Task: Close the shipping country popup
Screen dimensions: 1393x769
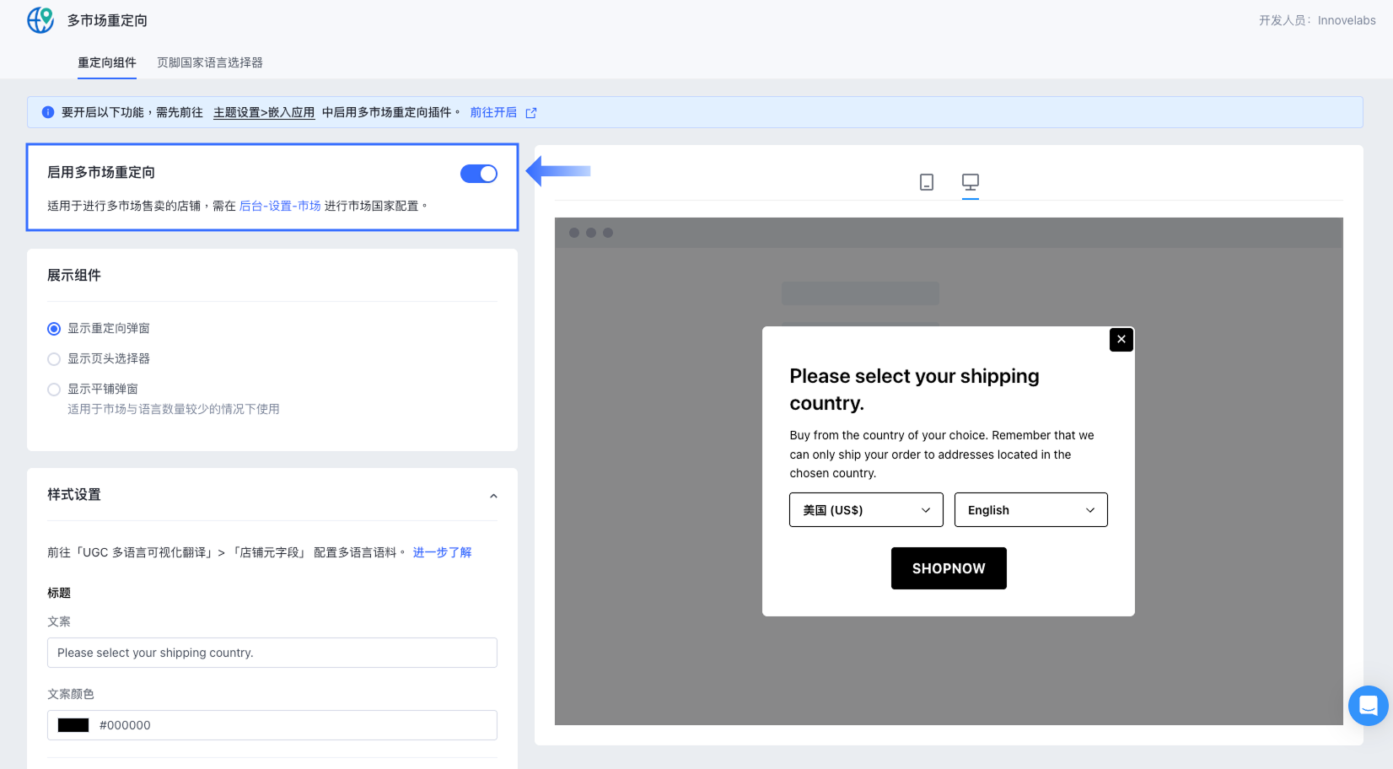Action: click(x=1121, y=339)
